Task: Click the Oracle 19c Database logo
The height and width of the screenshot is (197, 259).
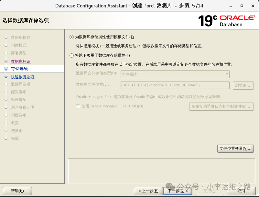Action: [226, 21]
